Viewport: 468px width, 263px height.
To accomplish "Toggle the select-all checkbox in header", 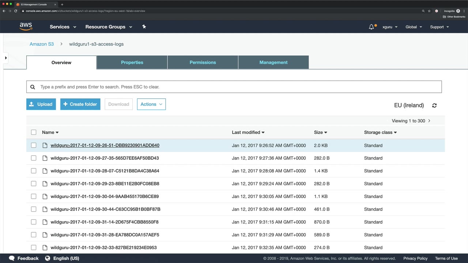I will [x=34, y=132].
